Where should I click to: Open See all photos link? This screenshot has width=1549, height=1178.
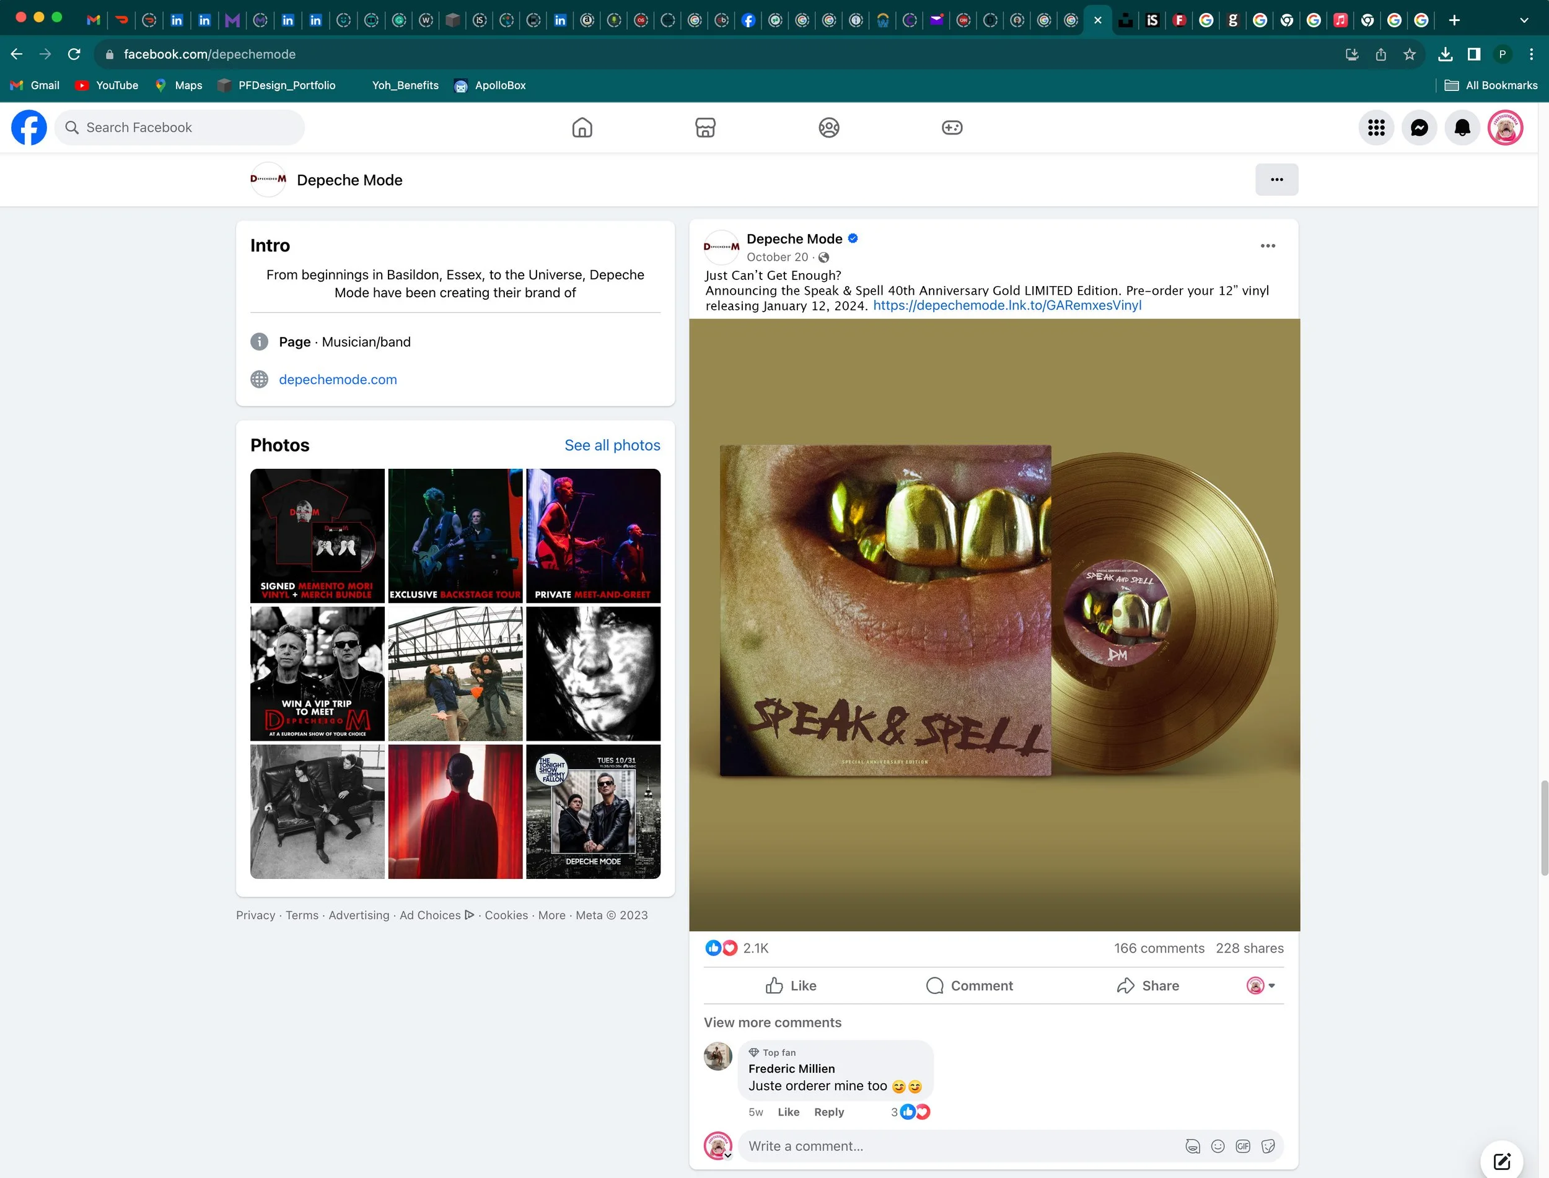pos(612,445)
